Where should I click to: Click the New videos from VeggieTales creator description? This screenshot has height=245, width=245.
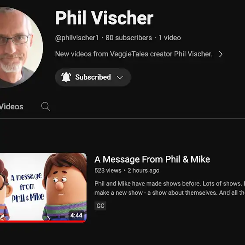(134, 54)
